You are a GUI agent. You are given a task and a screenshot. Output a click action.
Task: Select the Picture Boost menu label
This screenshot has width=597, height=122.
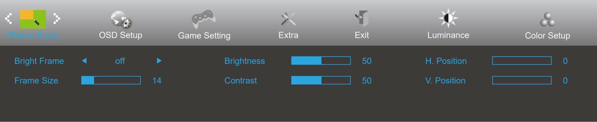click(33, 36)
